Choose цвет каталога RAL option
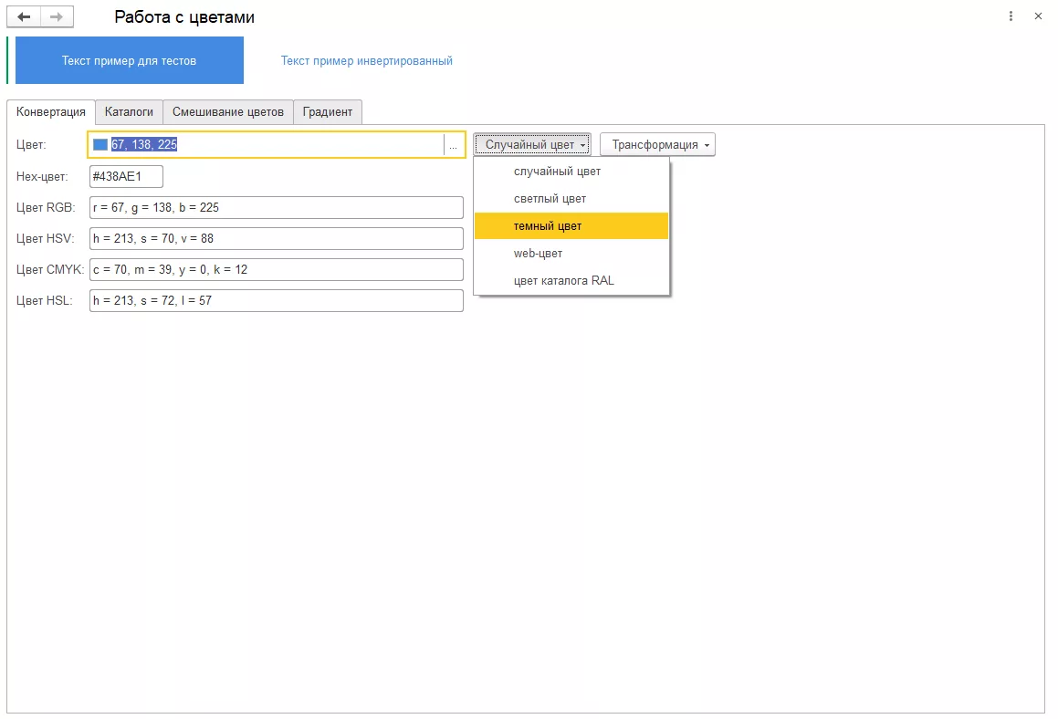1058x719 pixels. [x=563, y=281]
